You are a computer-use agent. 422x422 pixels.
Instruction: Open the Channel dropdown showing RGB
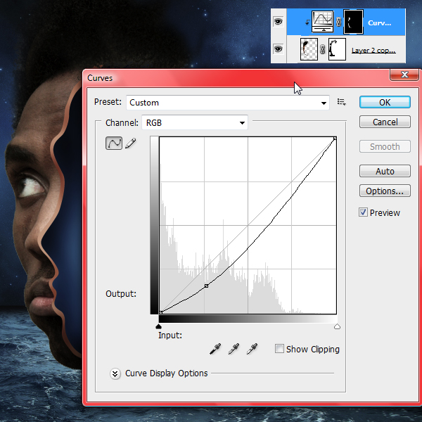point(195,122)
